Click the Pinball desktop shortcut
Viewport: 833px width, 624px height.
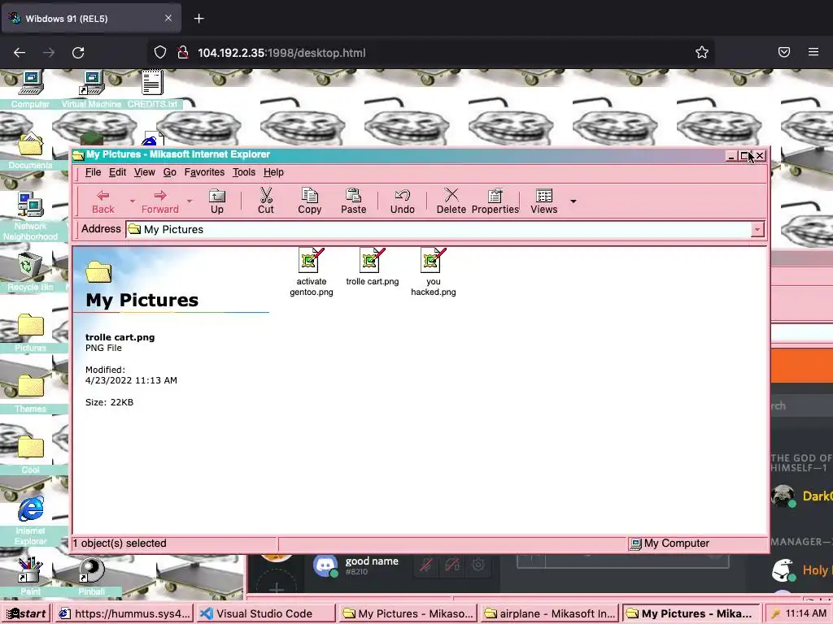click(x=91, y=577)
